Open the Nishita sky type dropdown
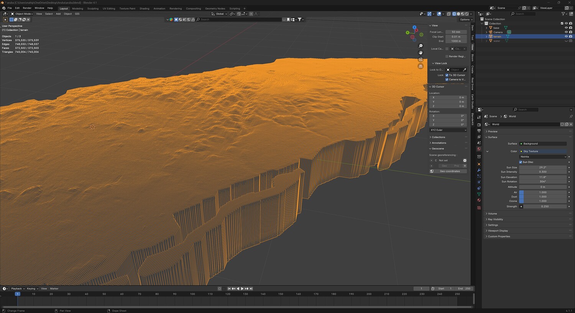This screenshot has width=575, height=313. click(x=543, y=156)
